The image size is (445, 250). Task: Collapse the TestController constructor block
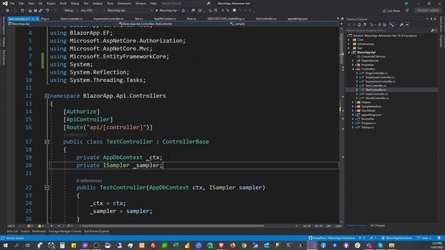[x=47, y=187]
